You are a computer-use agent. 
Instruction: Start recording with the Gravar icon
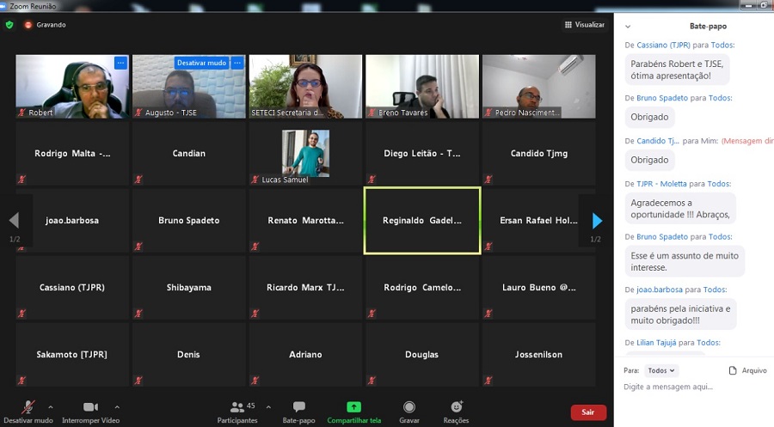point(409,407)
